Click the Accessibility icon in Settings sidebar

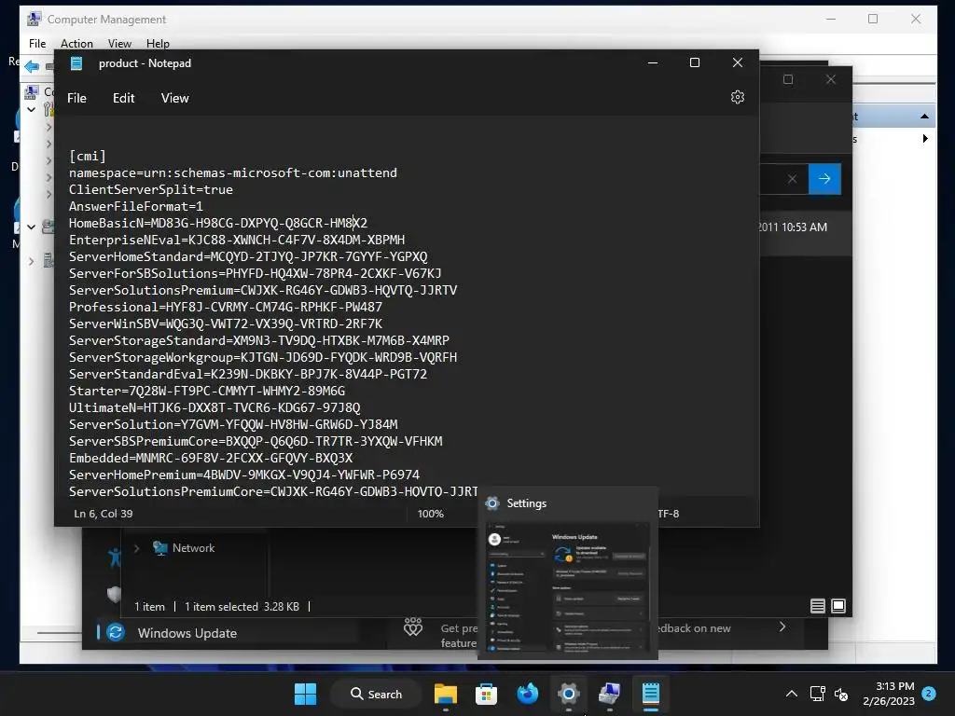(x=115, y=558)
